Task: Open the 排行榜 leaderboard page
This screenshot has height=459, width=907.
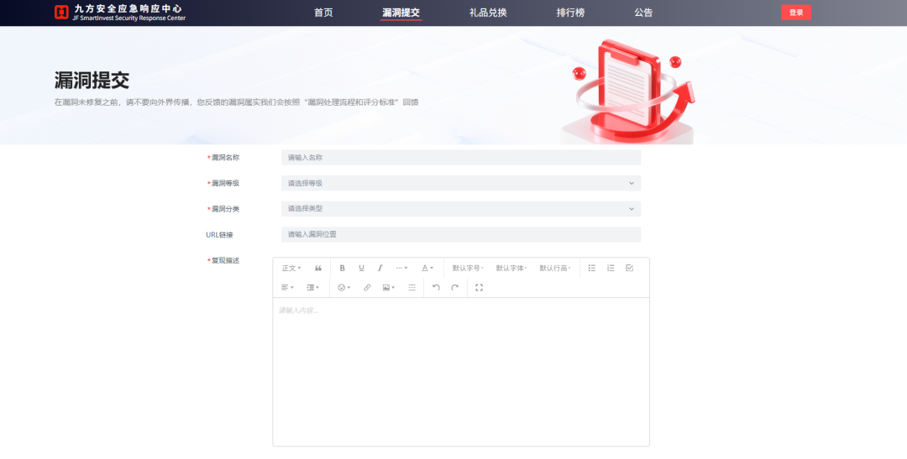Action: click(570, 13)
